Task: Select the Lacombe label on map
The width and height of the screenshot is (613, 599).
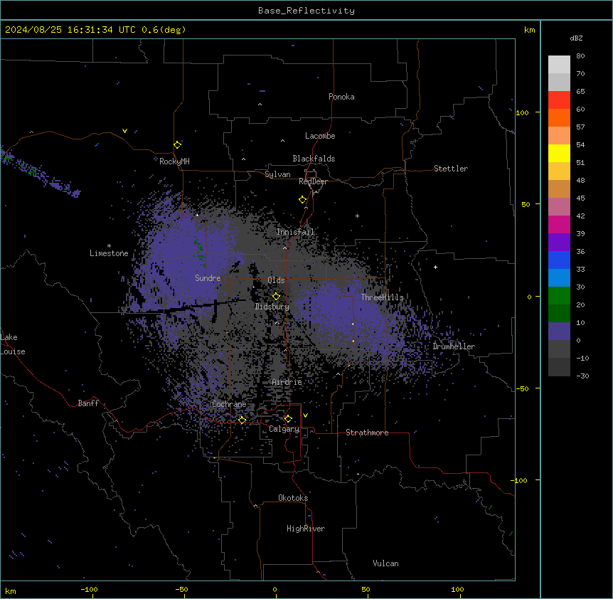Action: point(320,136)
